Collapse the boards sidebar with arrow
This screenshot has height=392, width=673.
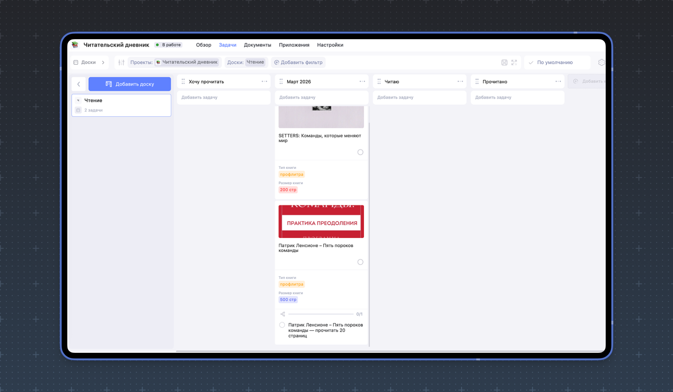(79, 84)
